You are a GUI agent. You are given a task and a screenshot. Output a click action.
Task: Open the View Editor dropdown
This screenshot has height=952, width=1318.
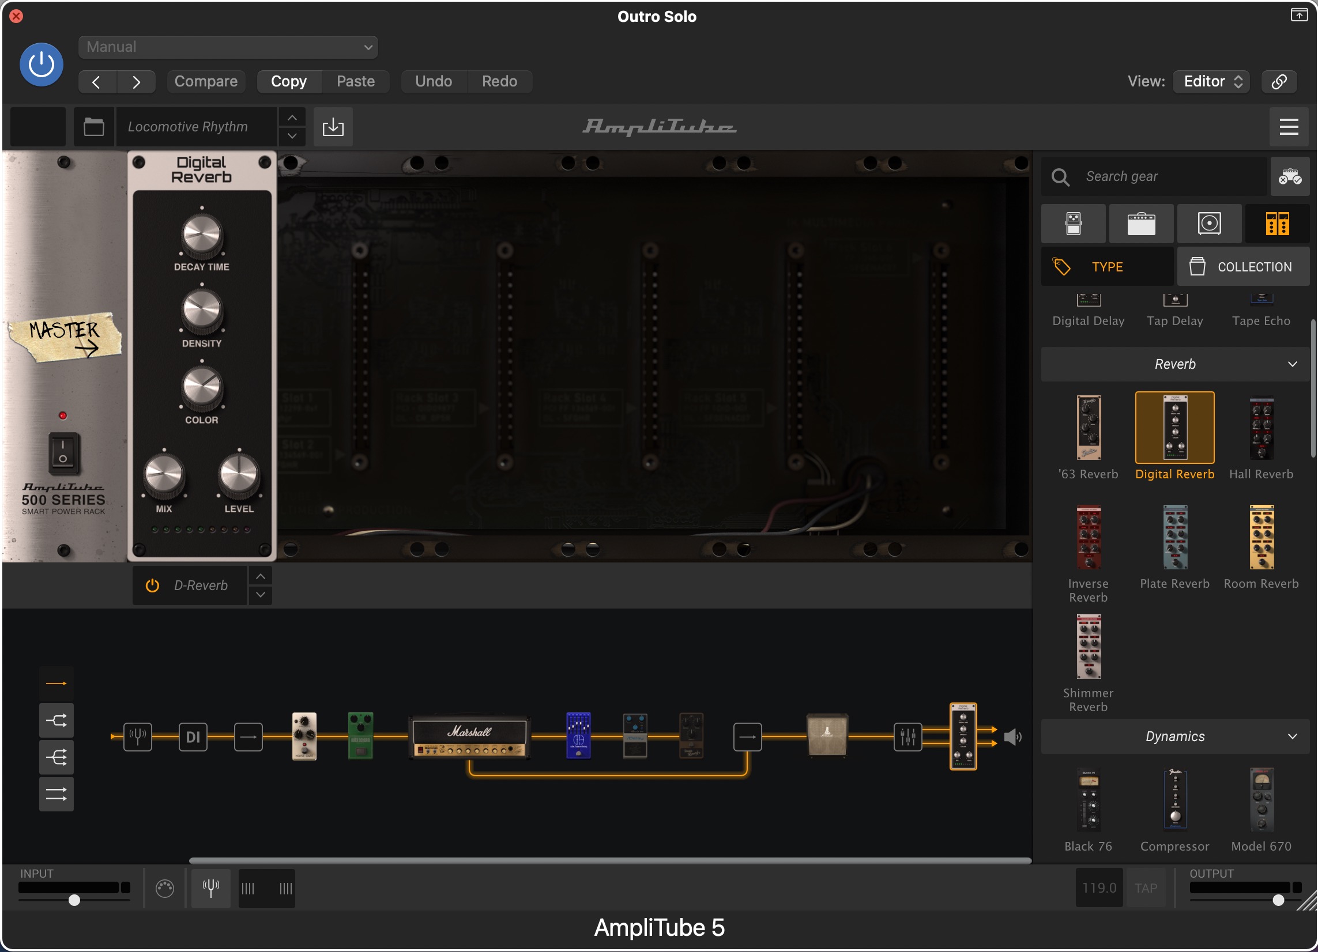[x=1211, y=81]
